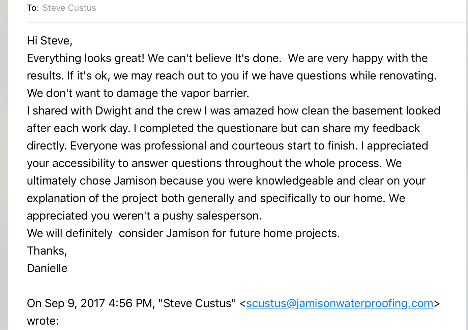Select the Steve Custus recipient in To field
Image resolution: width=468 pixels, height=330 pixels.
(69, 8)
